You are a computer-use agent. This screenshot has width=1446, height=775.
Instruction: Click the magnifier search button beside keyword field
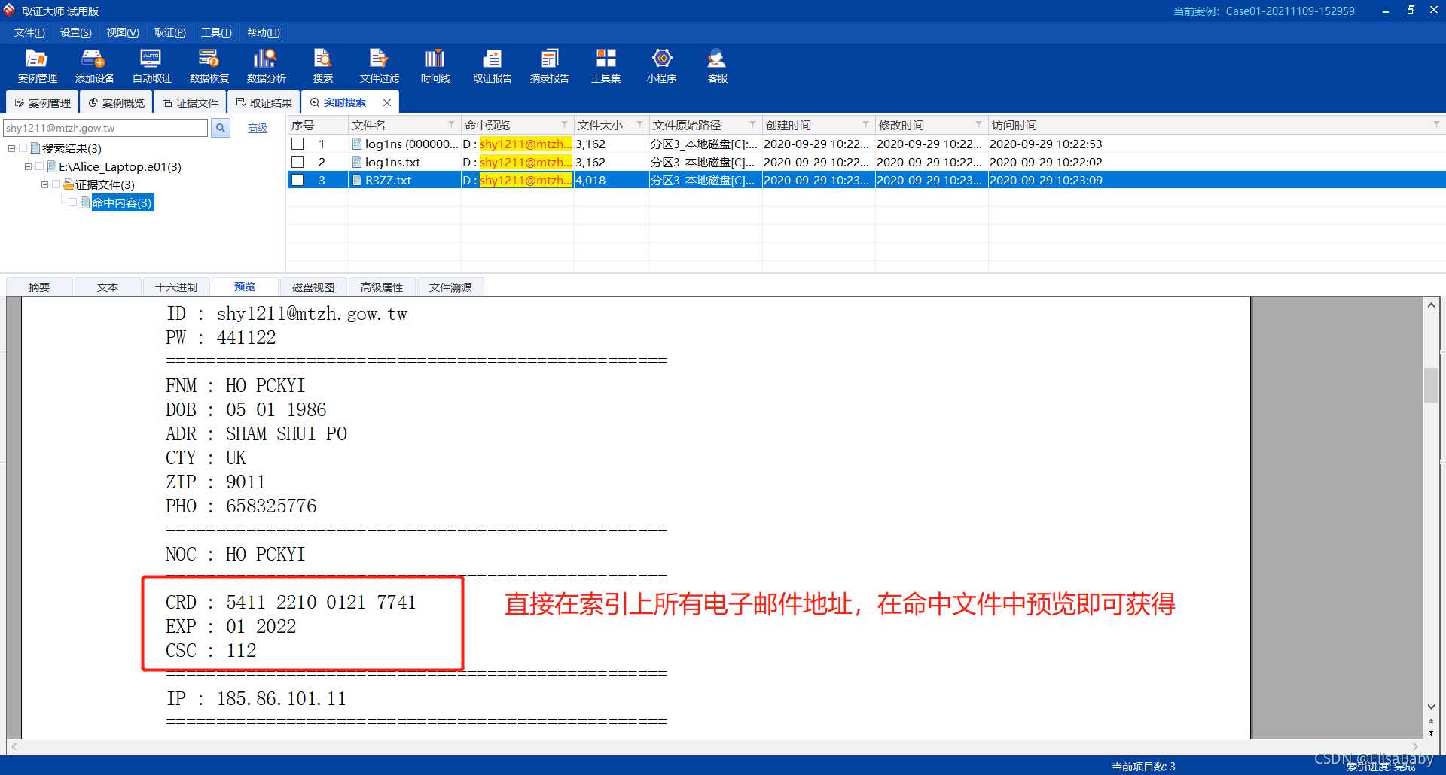click(221, 128)
